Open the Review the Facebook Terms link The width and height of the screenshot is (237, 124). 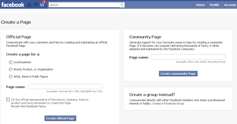click(28, 106)
